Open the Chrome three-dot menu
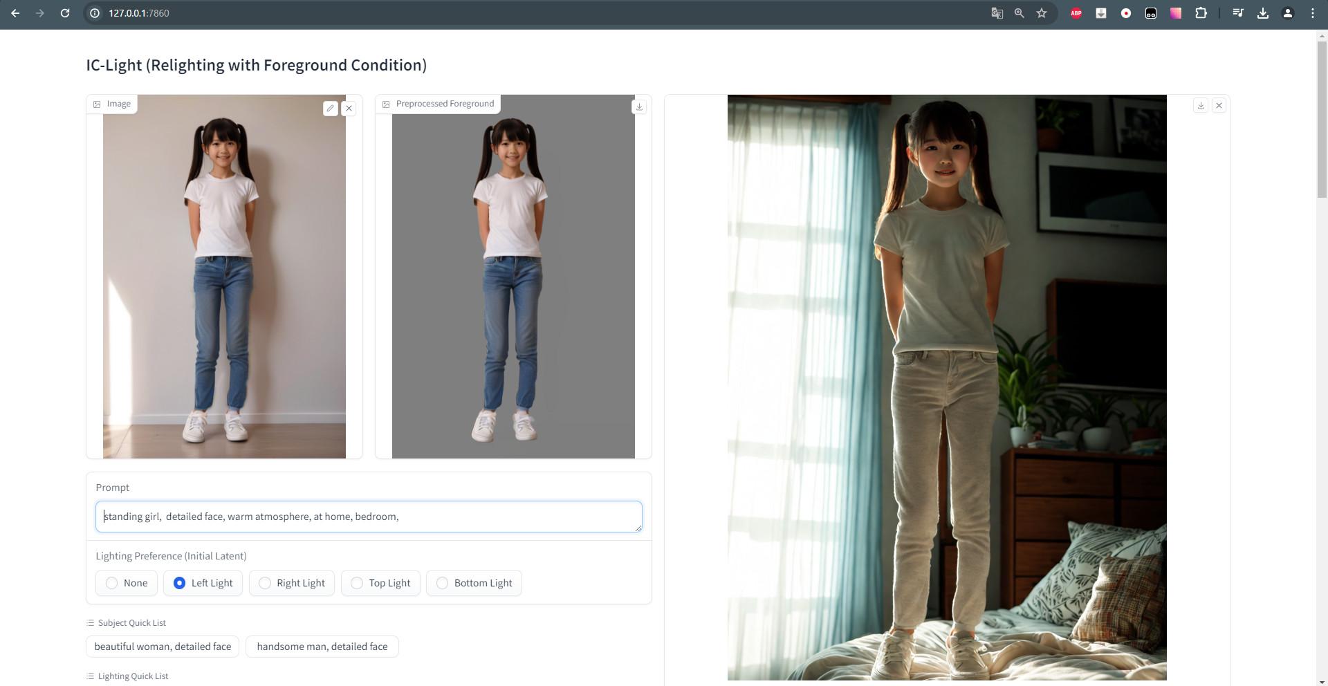Screen dimensions: 1328x686 [1312, 13]
